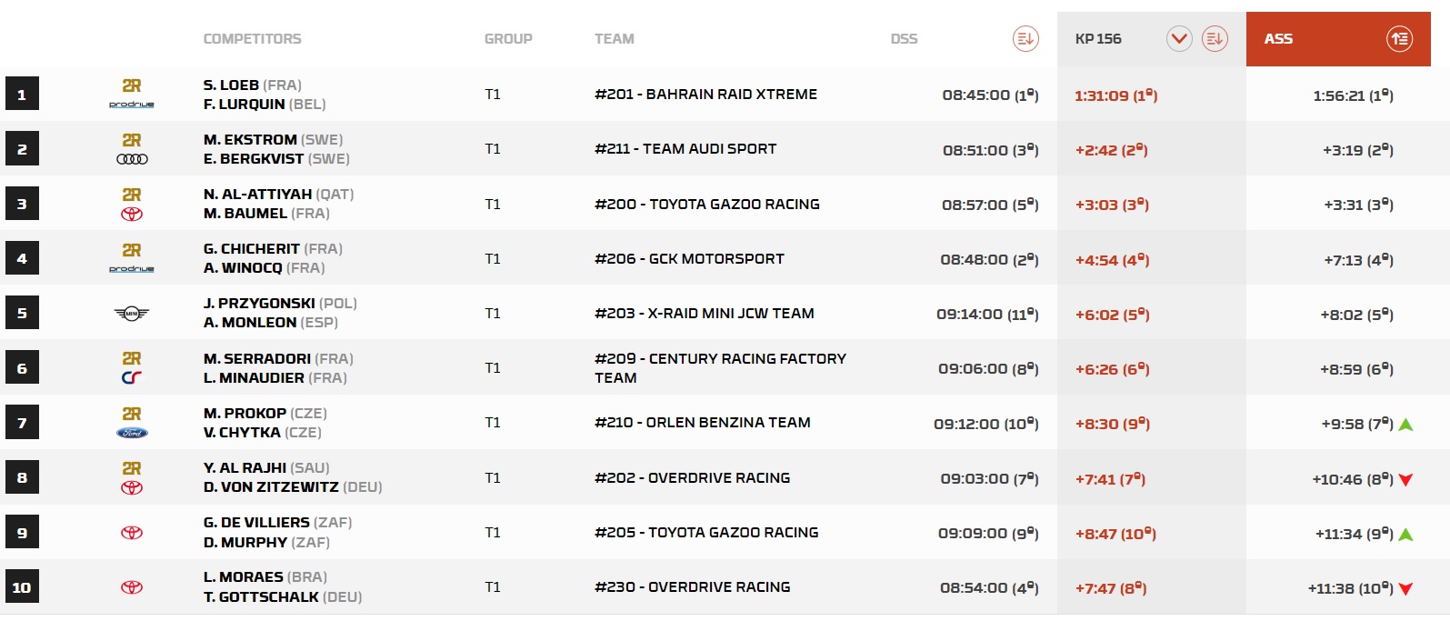Click the red down arrow in Al Rajhi's row
The width and height of the screenshot is (1450, 621).
pos(1405,480)
